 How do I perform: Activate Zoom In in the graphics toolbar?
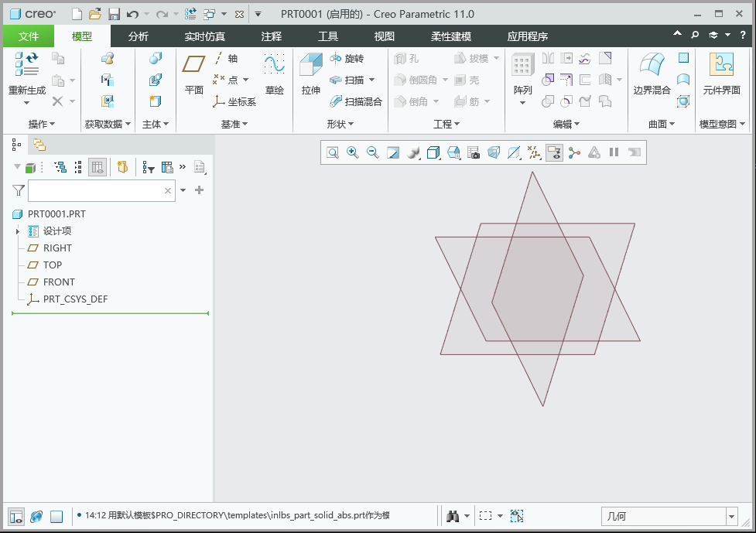click(x=352, y=152)
